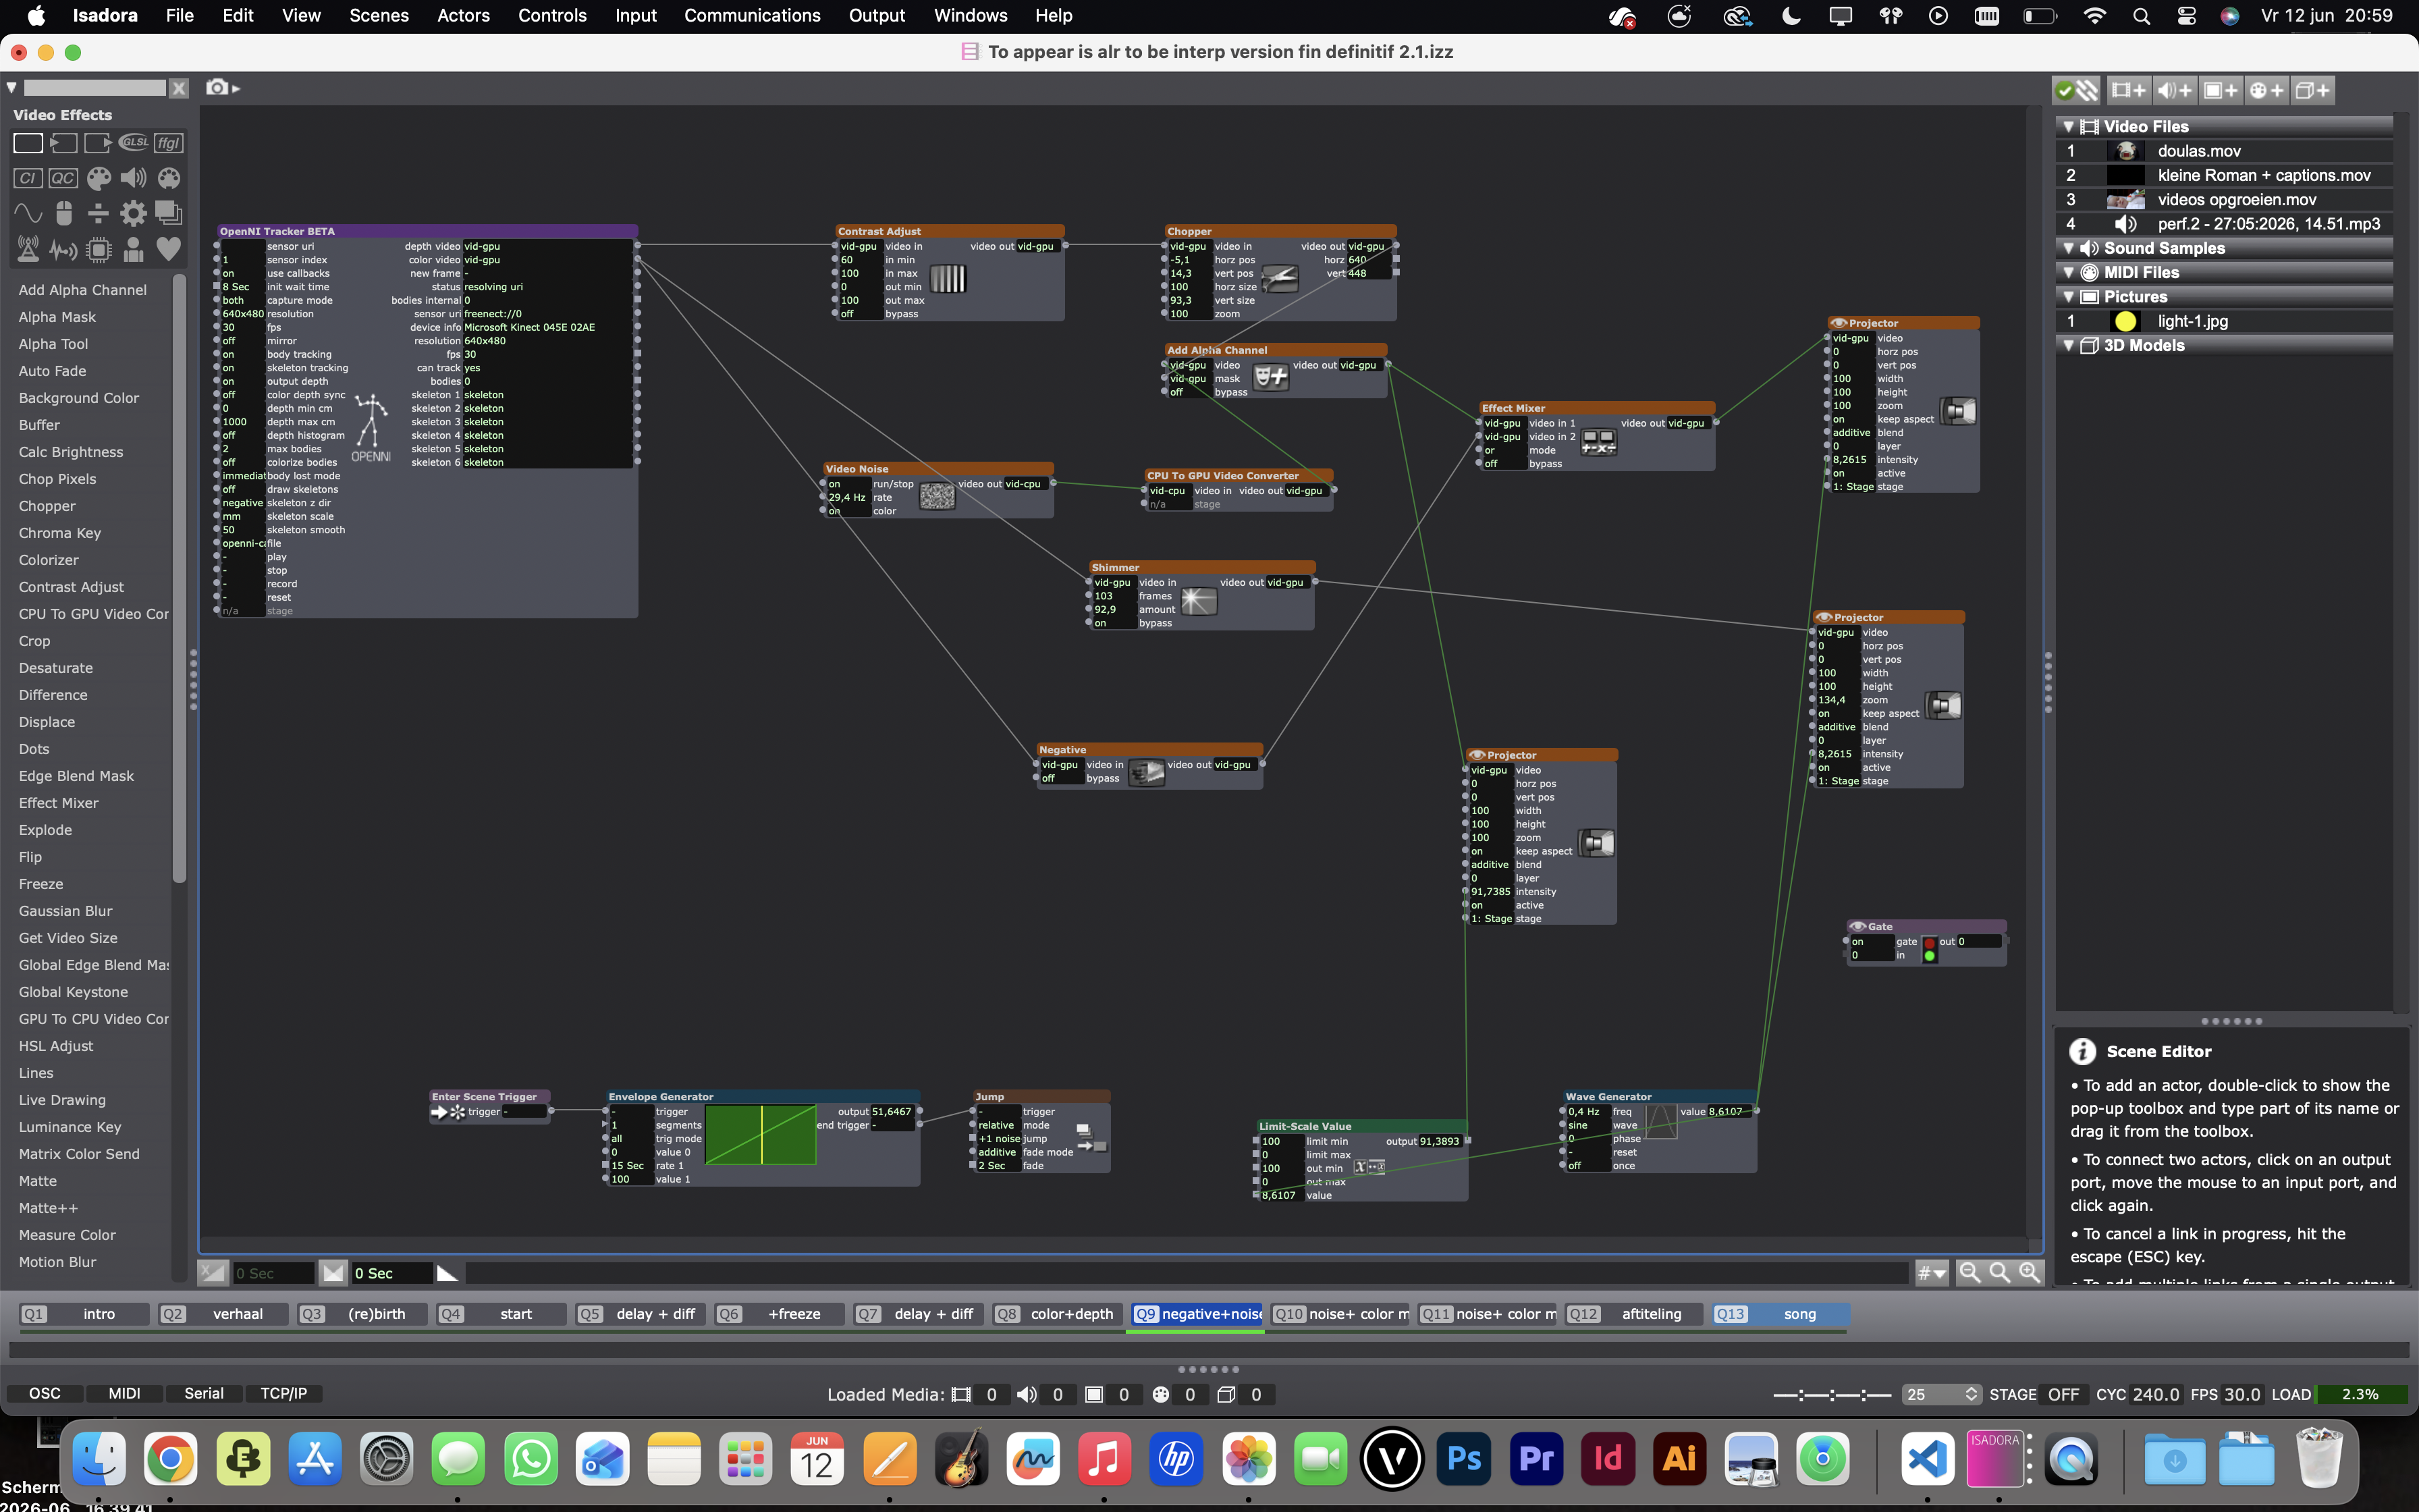This screenshot has height=1512, width=2419.
Task: Zoom out in the scene editor
Action: pyautogui.click(x=1969, y=1272)
